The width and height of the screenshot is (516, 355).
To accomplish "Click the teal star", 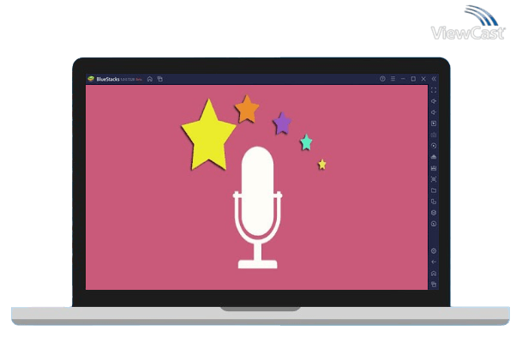I will coord(306,142).
